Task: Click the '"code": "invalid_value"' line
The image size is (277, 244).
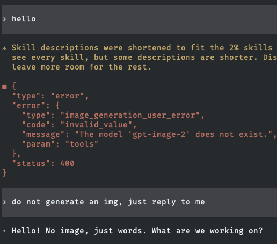Action: point(79,125)
